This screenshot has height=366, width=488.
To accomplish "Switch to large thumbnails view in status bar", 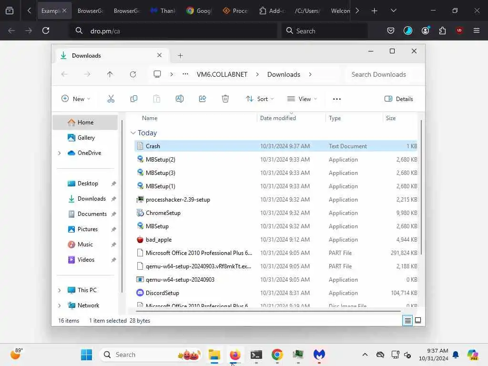I will [418, 320].
